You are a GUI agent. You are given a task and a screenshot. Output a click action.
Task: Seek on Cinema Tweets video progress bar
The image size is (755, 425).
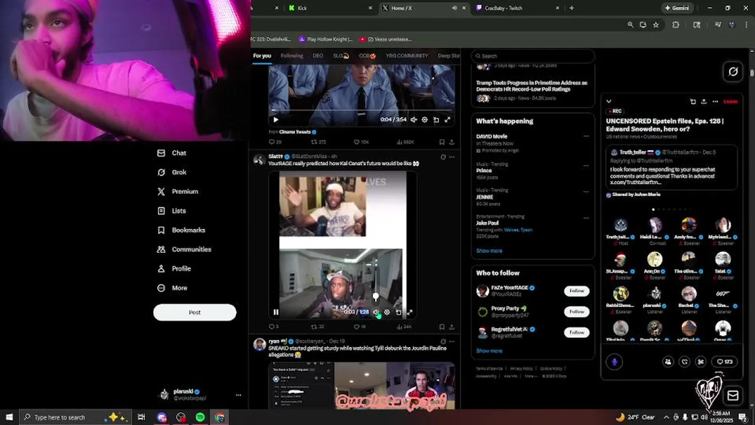pyautogui.click(x=362, y=110)
